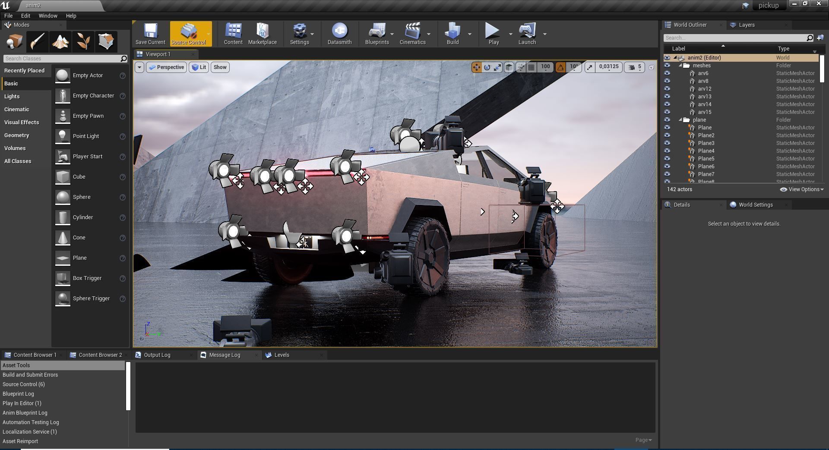Toggle world/local coordinate system icon
Viewport: 829px width, 450px height.
point(509,67)
